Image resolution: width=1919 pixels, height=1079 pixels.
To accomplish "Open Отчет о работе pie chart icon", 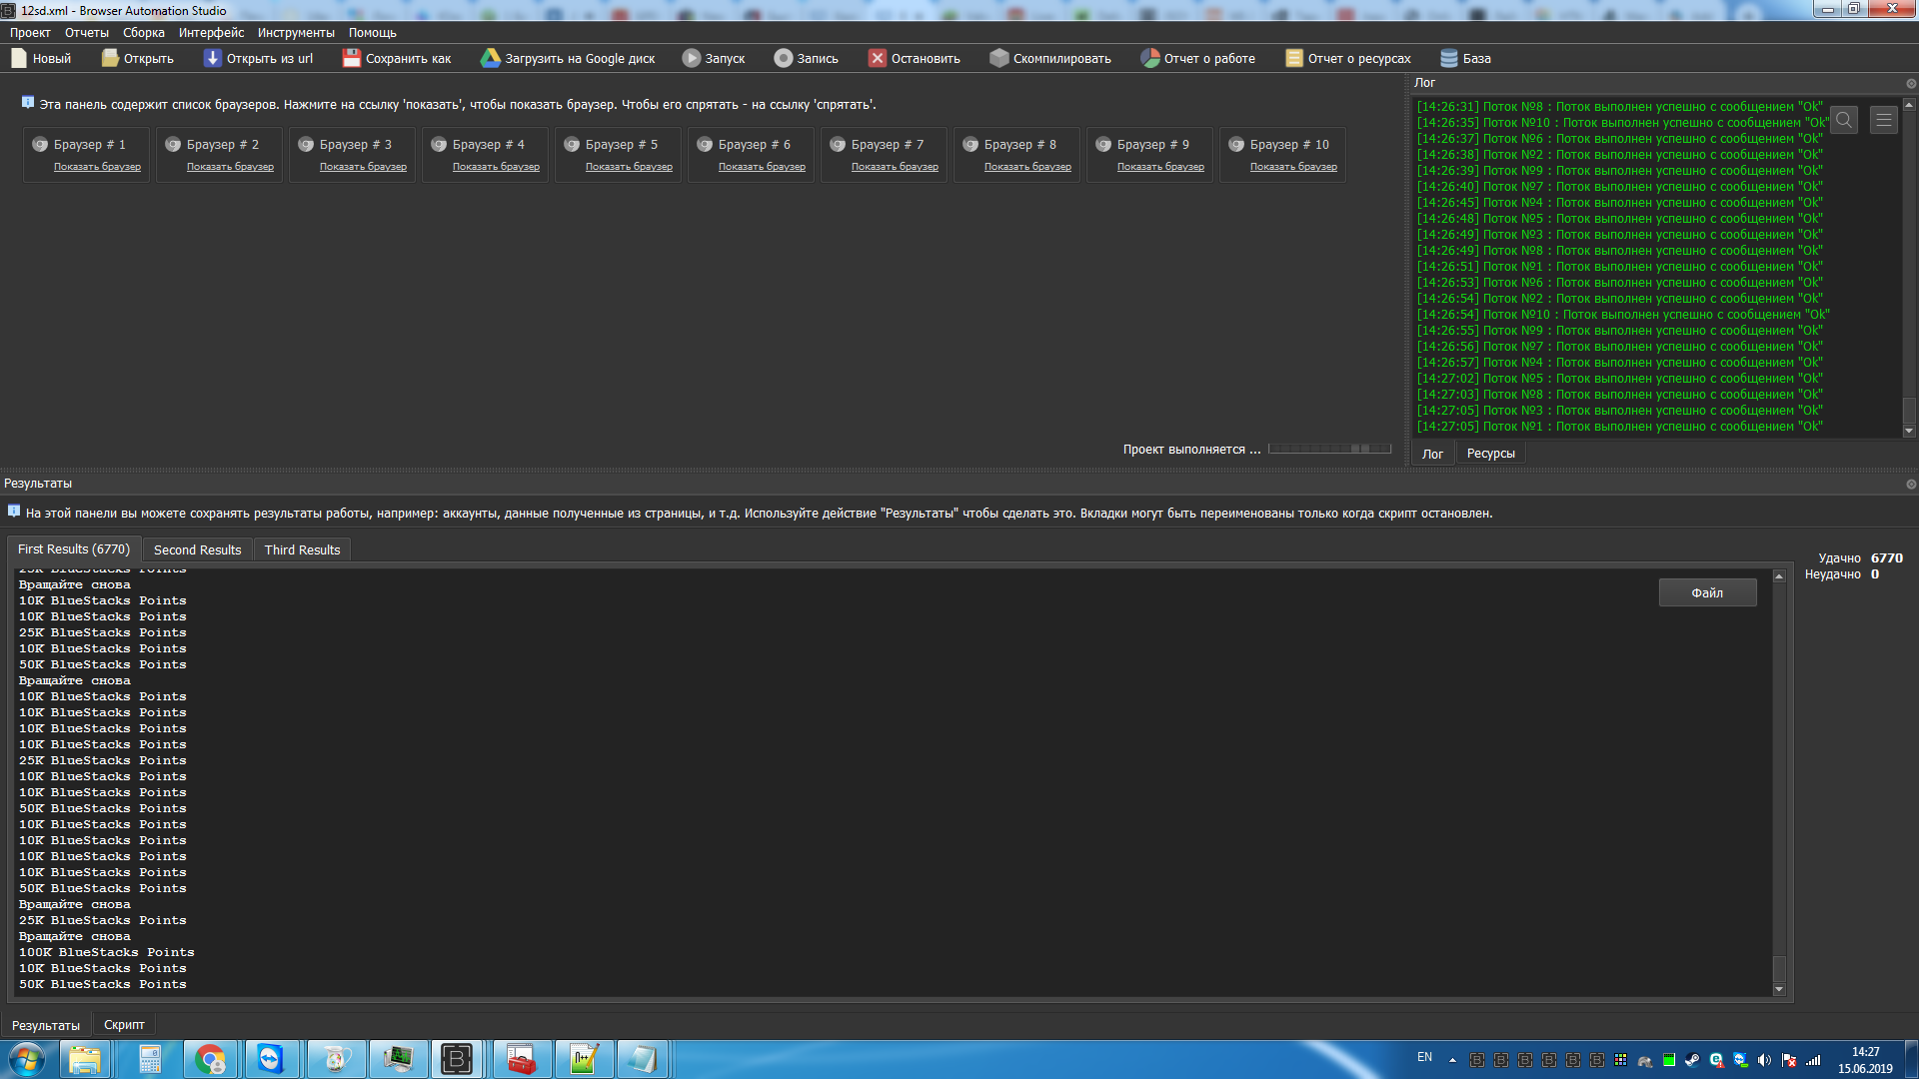I will [1149, 58].
